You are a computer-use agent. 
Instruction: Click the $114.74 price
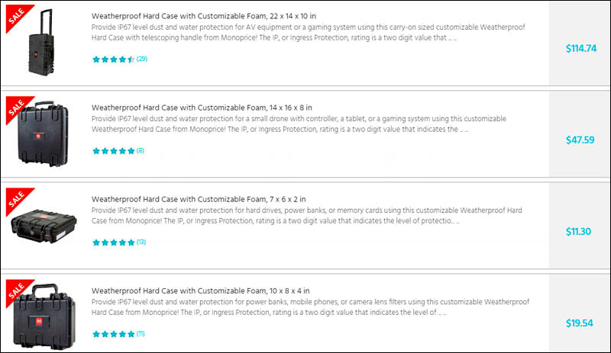click(581, 48)
